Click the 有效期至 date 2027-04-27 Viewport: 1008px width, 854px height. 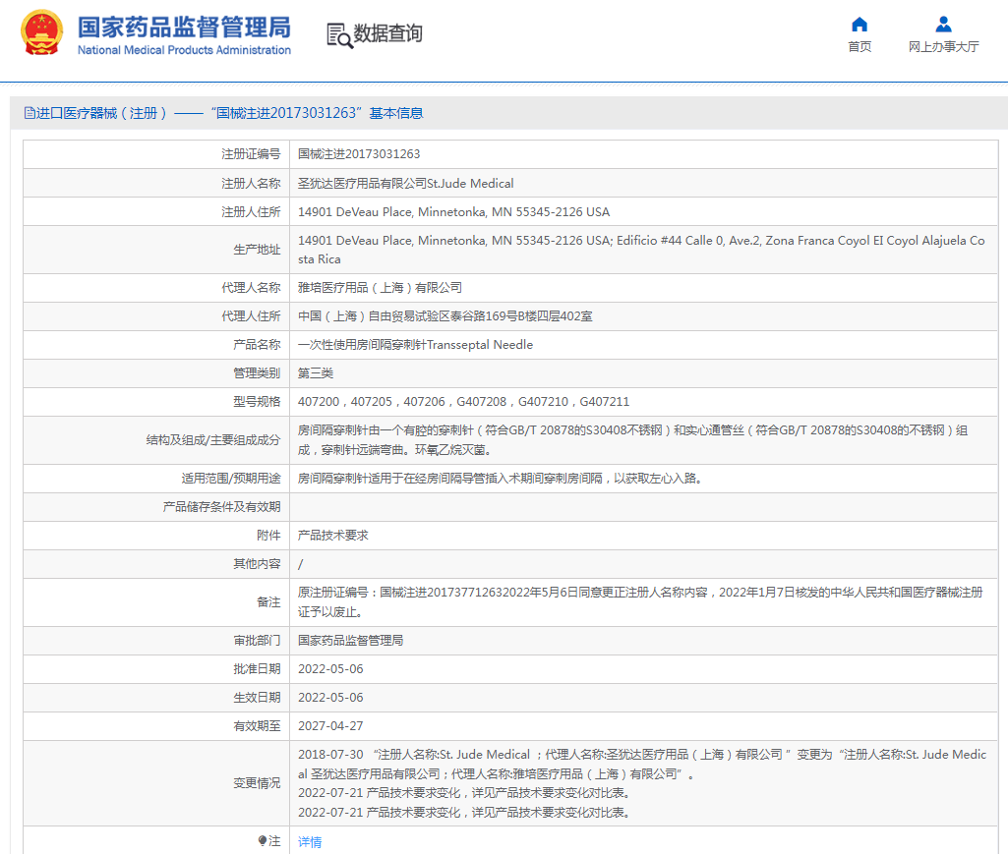point(330,726)
